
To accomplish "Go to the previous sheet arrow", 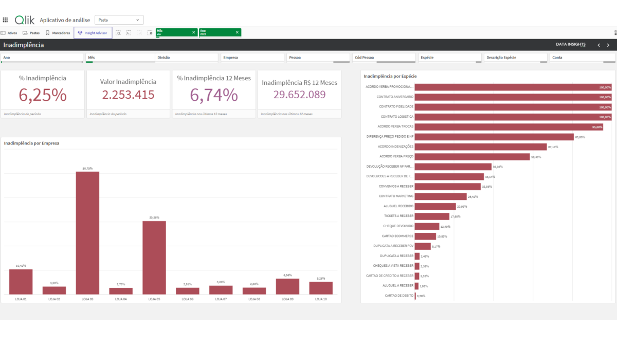I will coord(598,45).
